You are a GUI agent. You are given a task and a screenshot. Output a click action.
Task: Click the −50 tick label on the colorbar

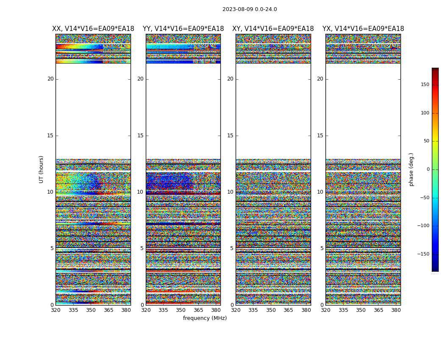tap(424, 198)
